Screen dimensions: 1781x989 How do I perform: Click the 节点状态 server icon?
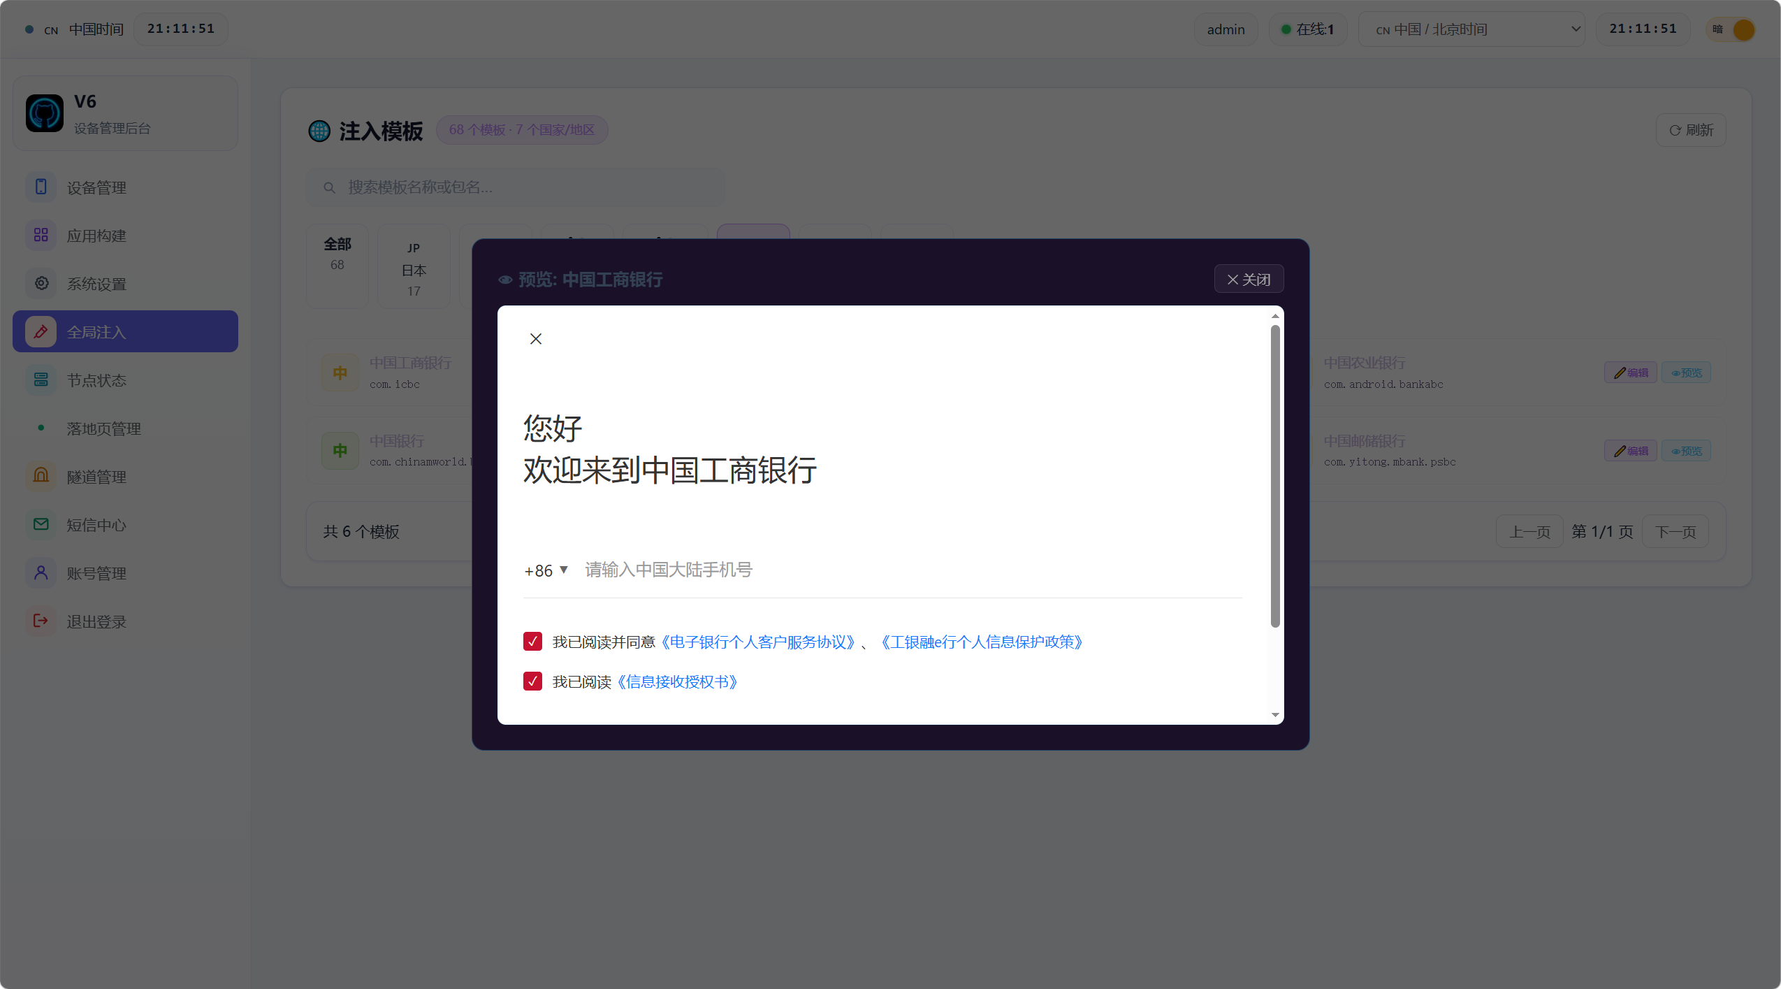click(41, 380)
